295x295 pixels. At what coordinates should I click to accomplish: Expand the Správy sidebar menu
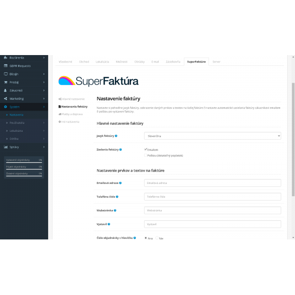click(44, 147)
